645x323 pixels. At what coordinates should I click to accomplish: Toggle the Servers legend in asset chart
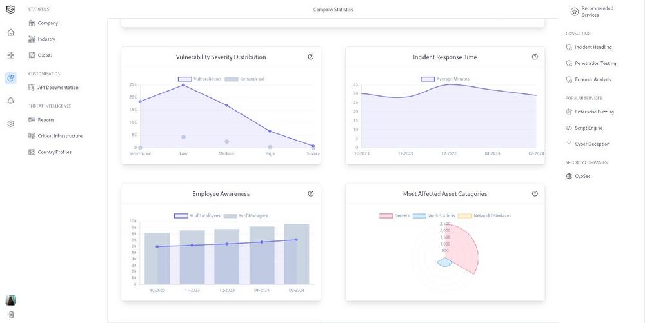394,215
